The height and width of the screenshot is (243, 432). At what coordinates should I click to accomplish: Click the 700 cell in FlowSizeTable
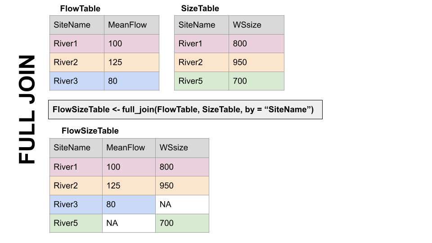point(182,223)
